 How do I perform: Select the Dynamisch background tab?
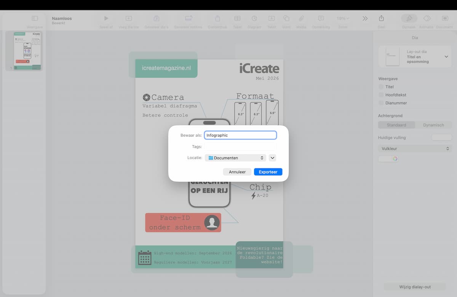433,125
